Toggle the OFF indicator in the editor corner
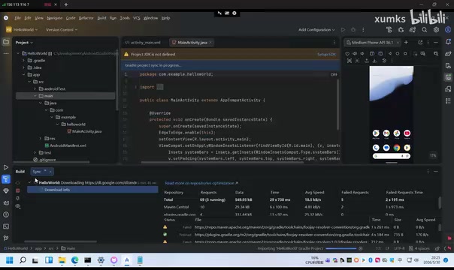 [x=334, y=74]
